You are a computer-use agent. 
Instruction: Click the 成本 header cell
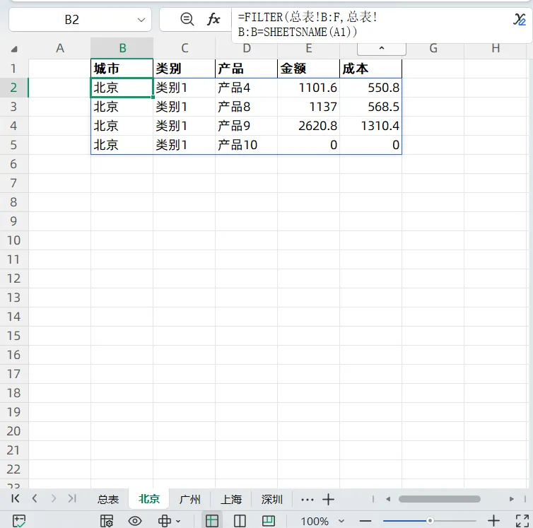click(371, 69)
